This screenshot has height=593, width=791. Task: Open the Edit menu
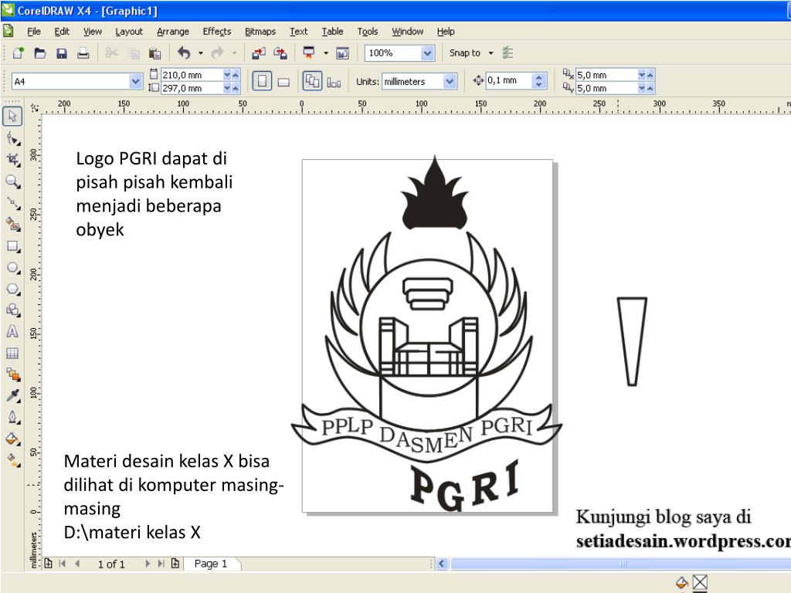pos(62,31)
